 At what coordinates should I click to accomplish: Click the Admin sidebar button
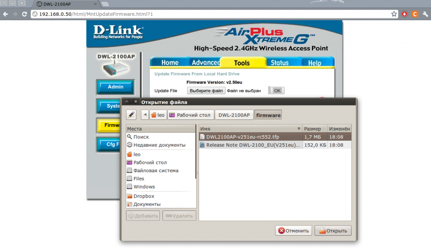[115, 87]
